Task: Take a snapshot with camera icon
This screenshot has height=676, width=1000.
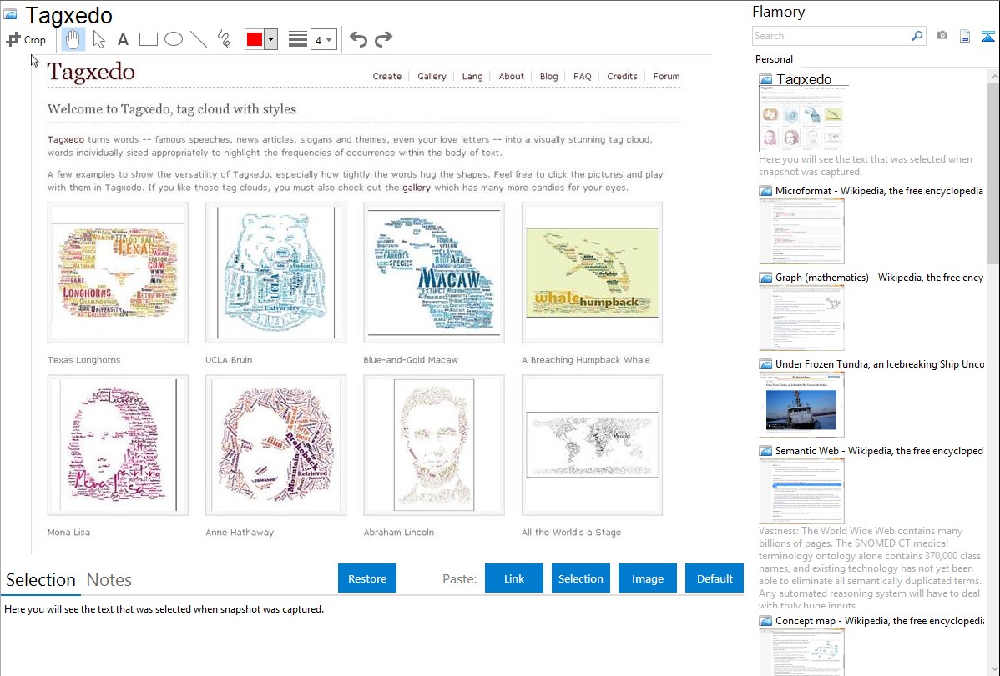Action: 942,36
